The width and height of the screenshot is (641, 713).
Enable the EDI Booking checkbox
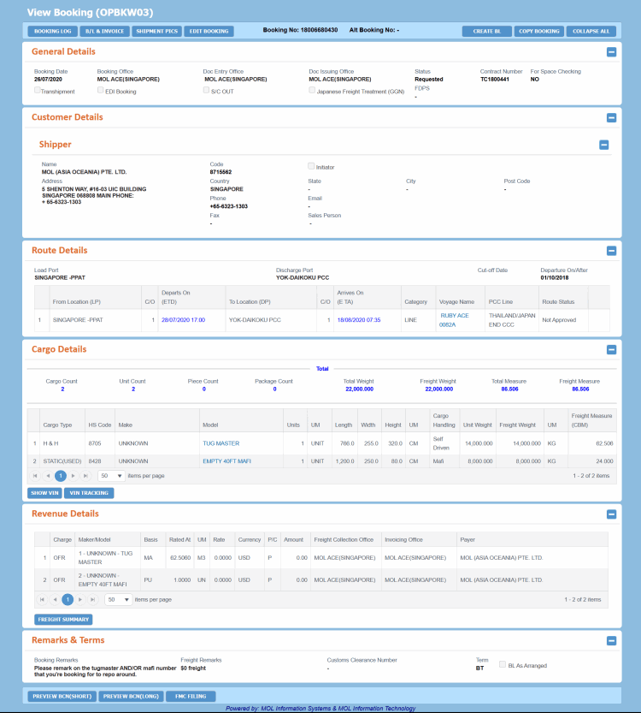point(101,90)
